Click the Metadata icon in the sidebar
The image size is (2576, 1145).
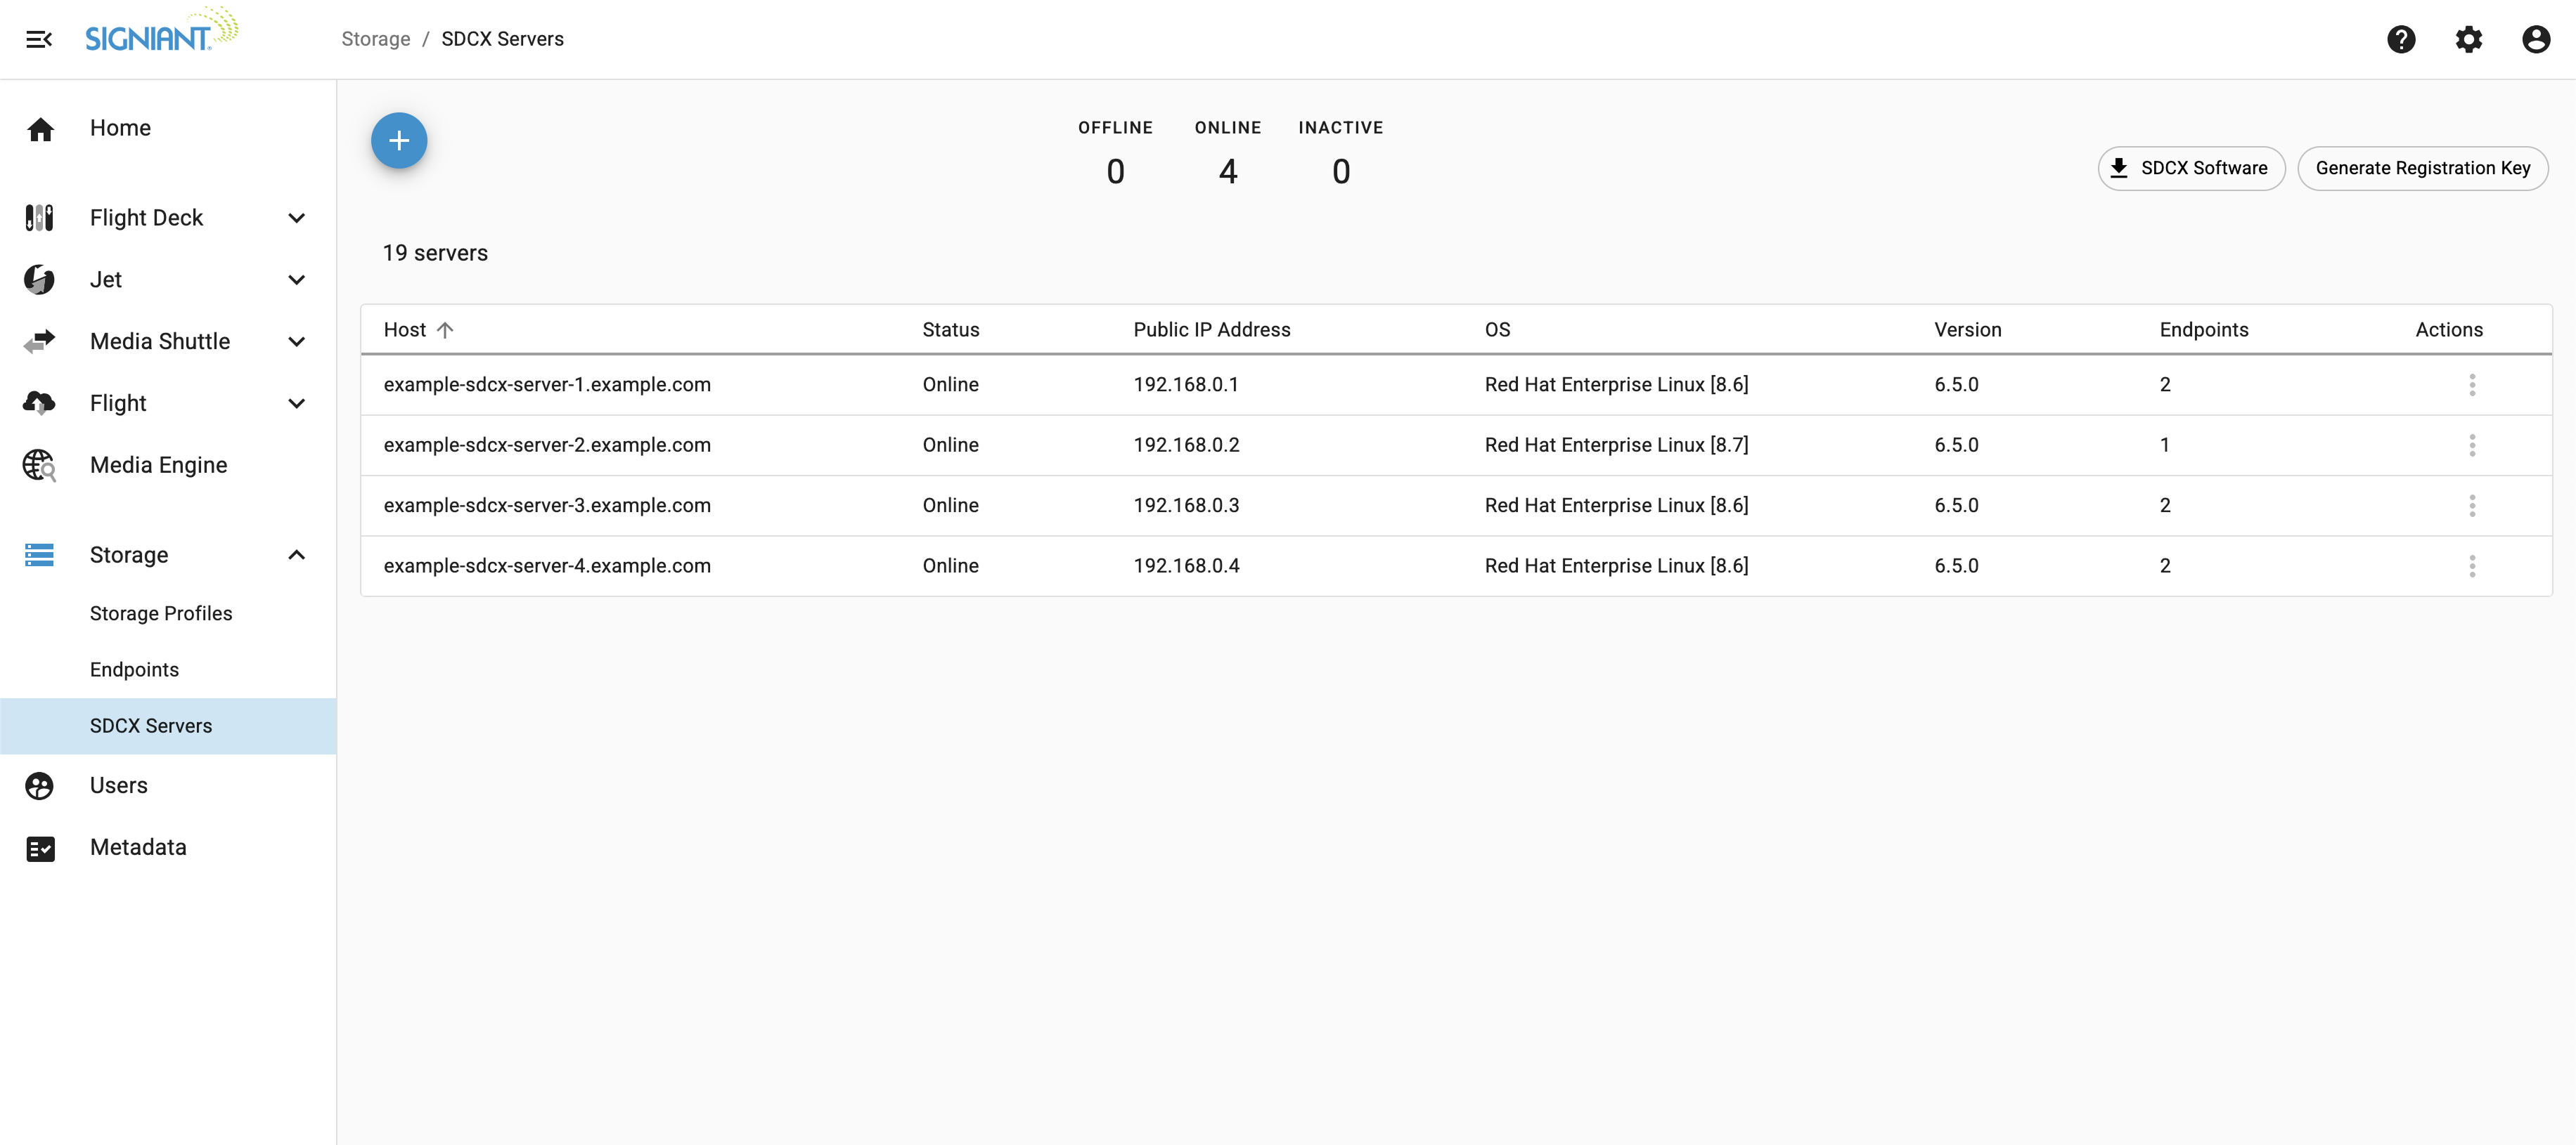click(x=40, y=847)
